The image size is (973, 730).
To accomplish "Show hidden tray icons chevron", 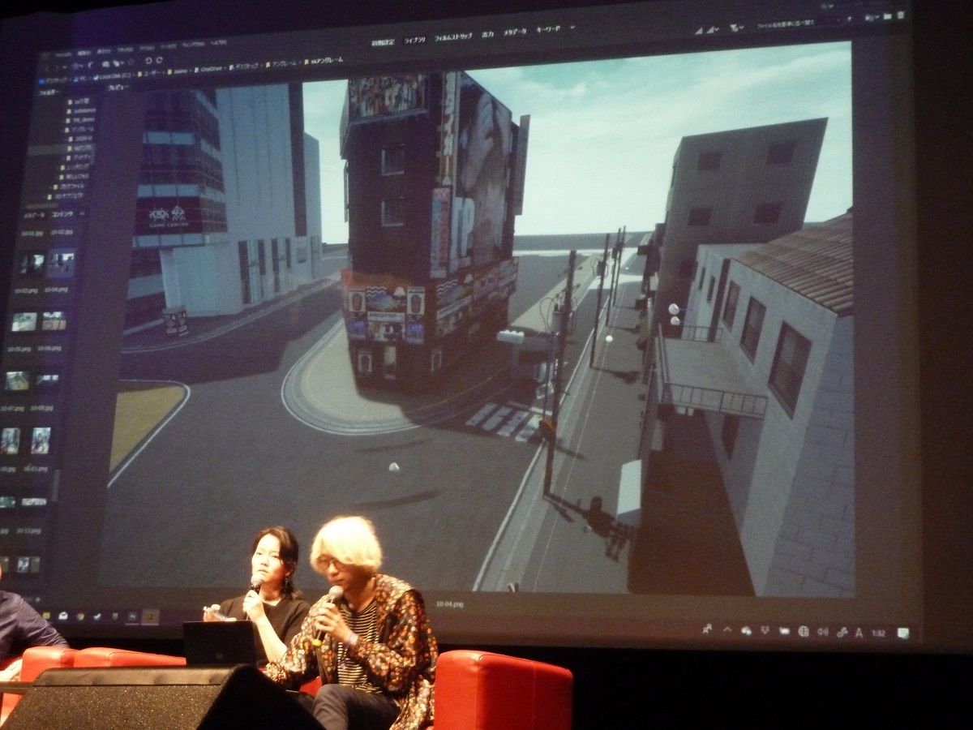I will [x=727, y=629].
